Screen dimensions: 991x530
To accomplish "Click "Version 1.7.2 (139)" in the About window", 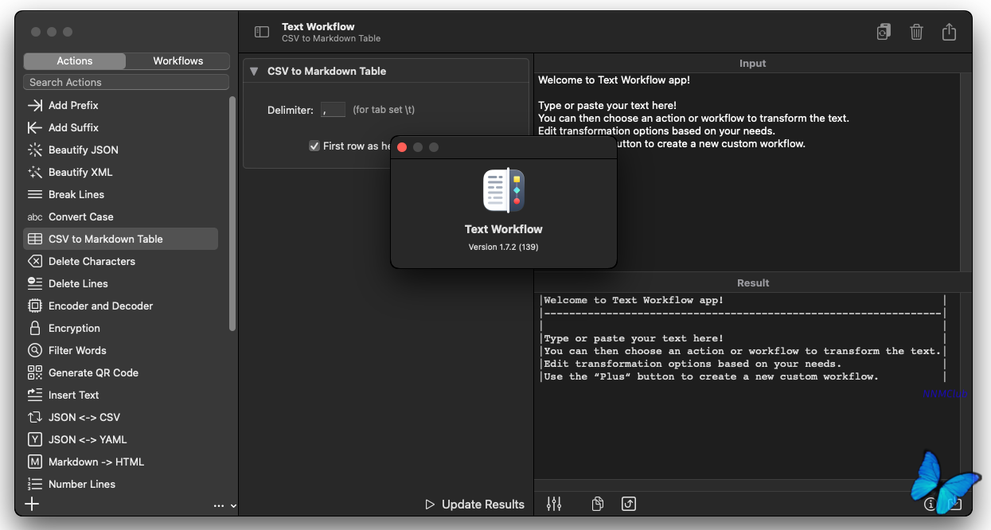I will coord(504,247).
